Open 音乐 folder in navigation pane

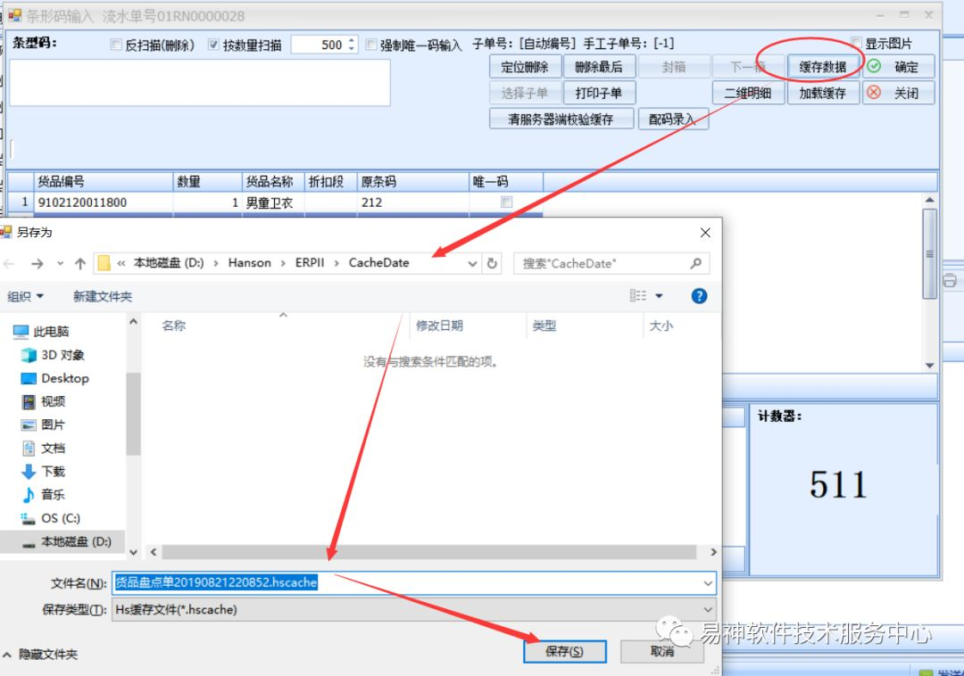coord(53,494)
